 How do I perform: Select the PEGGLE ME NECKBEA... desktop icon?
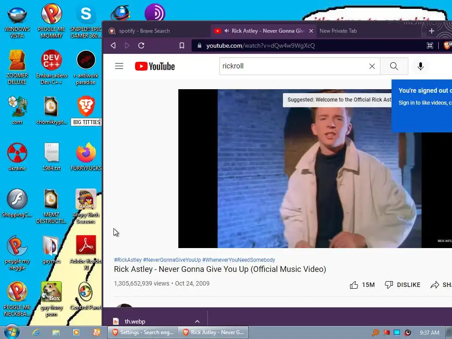[17, 299]
